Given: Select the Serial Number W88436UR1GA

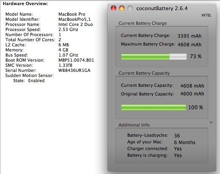Looking at the screenshot, I should 74,70.
